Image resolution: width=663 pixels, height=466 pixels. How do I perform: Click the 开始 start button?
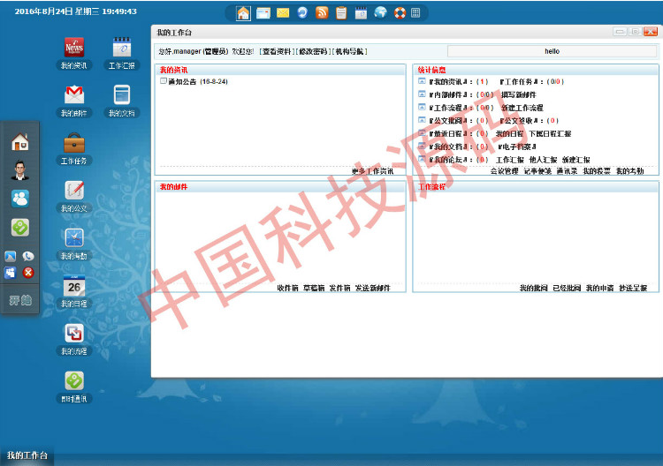coord(20,300)
